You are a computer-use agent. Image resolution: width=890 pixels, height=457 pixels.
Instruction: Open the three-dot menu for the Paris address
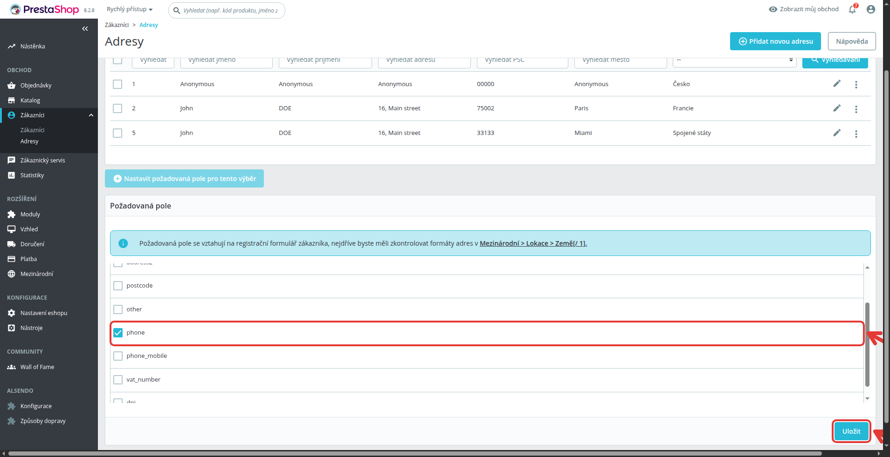tap(856, 109)
